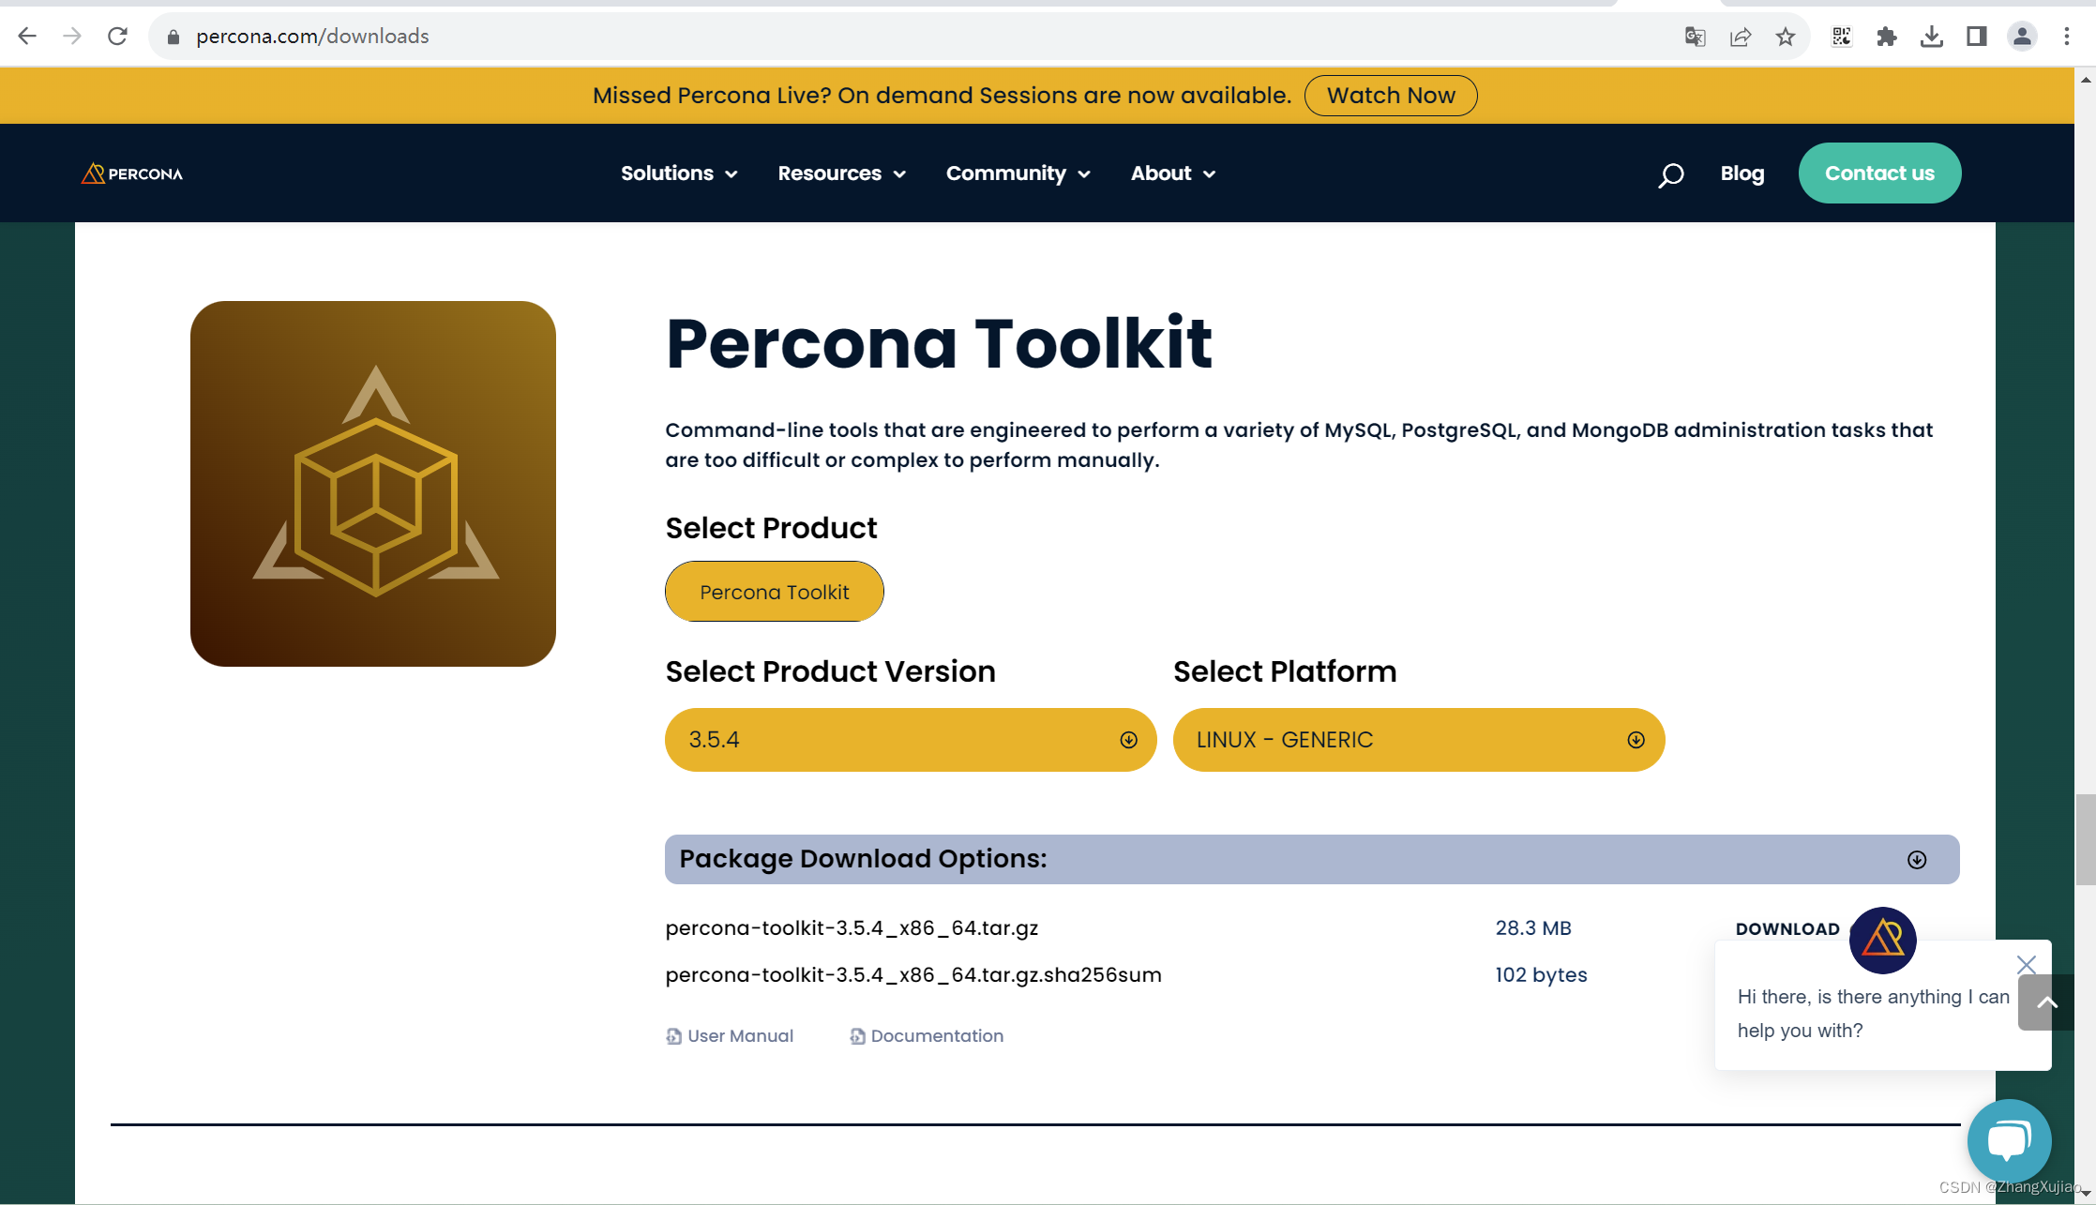This screenshot has height=1205, width=2096.
Task: Open the site search magnifier
Action: [x=1670, y=174]
